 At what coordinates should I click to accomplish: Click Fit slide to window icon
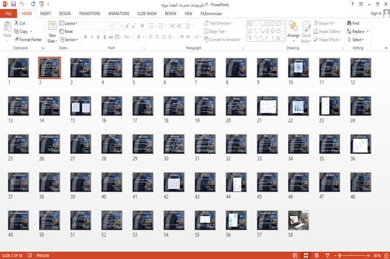click(386, 255)
